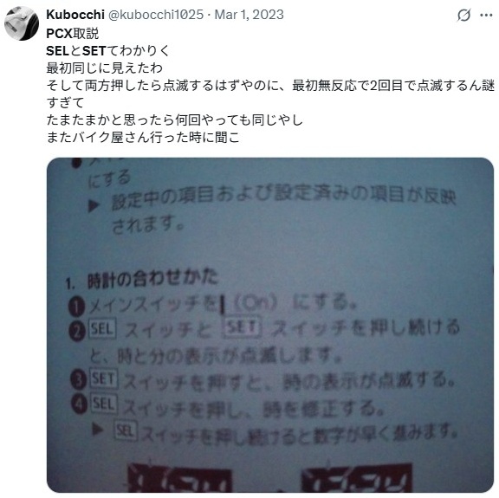This screenshot has height=498, width=499.
Task: Click the triangle bullet before 設定中の項目
Action: coord(94,206)
